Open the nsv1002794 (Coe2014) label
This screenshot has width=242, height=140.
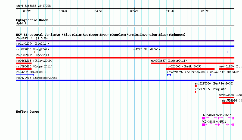tap(33, 44)
